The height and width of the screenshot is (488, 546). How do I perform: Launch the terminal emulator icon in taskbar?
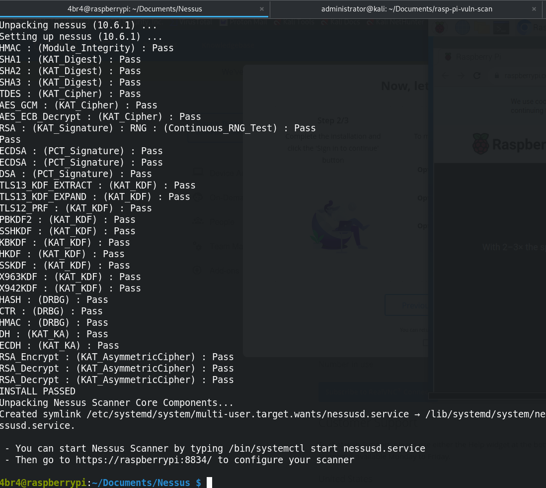(501, 27)
